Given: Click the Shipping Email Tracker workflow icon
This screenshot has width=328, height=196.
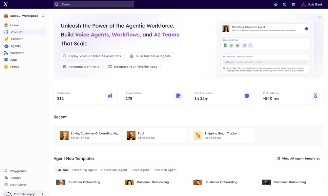Looking at the screenshot, I should tap(198, 136).
